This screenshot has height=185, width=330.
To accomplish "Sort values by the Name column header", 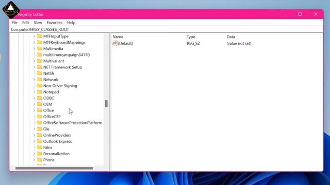I will coord(118,36).
